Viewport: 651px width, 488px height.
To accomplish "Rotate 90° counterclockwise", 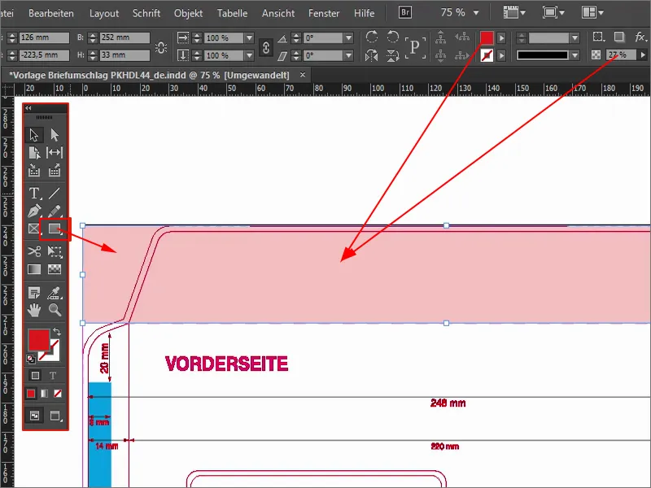I will point(392,37).
